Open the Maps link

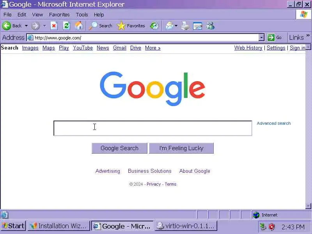pyautogui.click(x=48, y=48)
